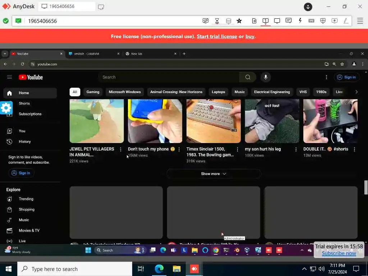
Task: Open Chrome zoom magnifier icon
Action: 334,64
